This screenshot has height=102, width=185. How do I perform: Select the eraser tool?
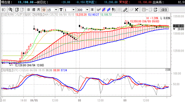[x=131, y=10]
